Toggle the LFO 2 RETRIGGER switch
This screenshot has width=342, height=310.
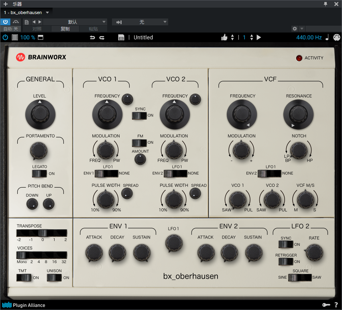tap(286, 261)
